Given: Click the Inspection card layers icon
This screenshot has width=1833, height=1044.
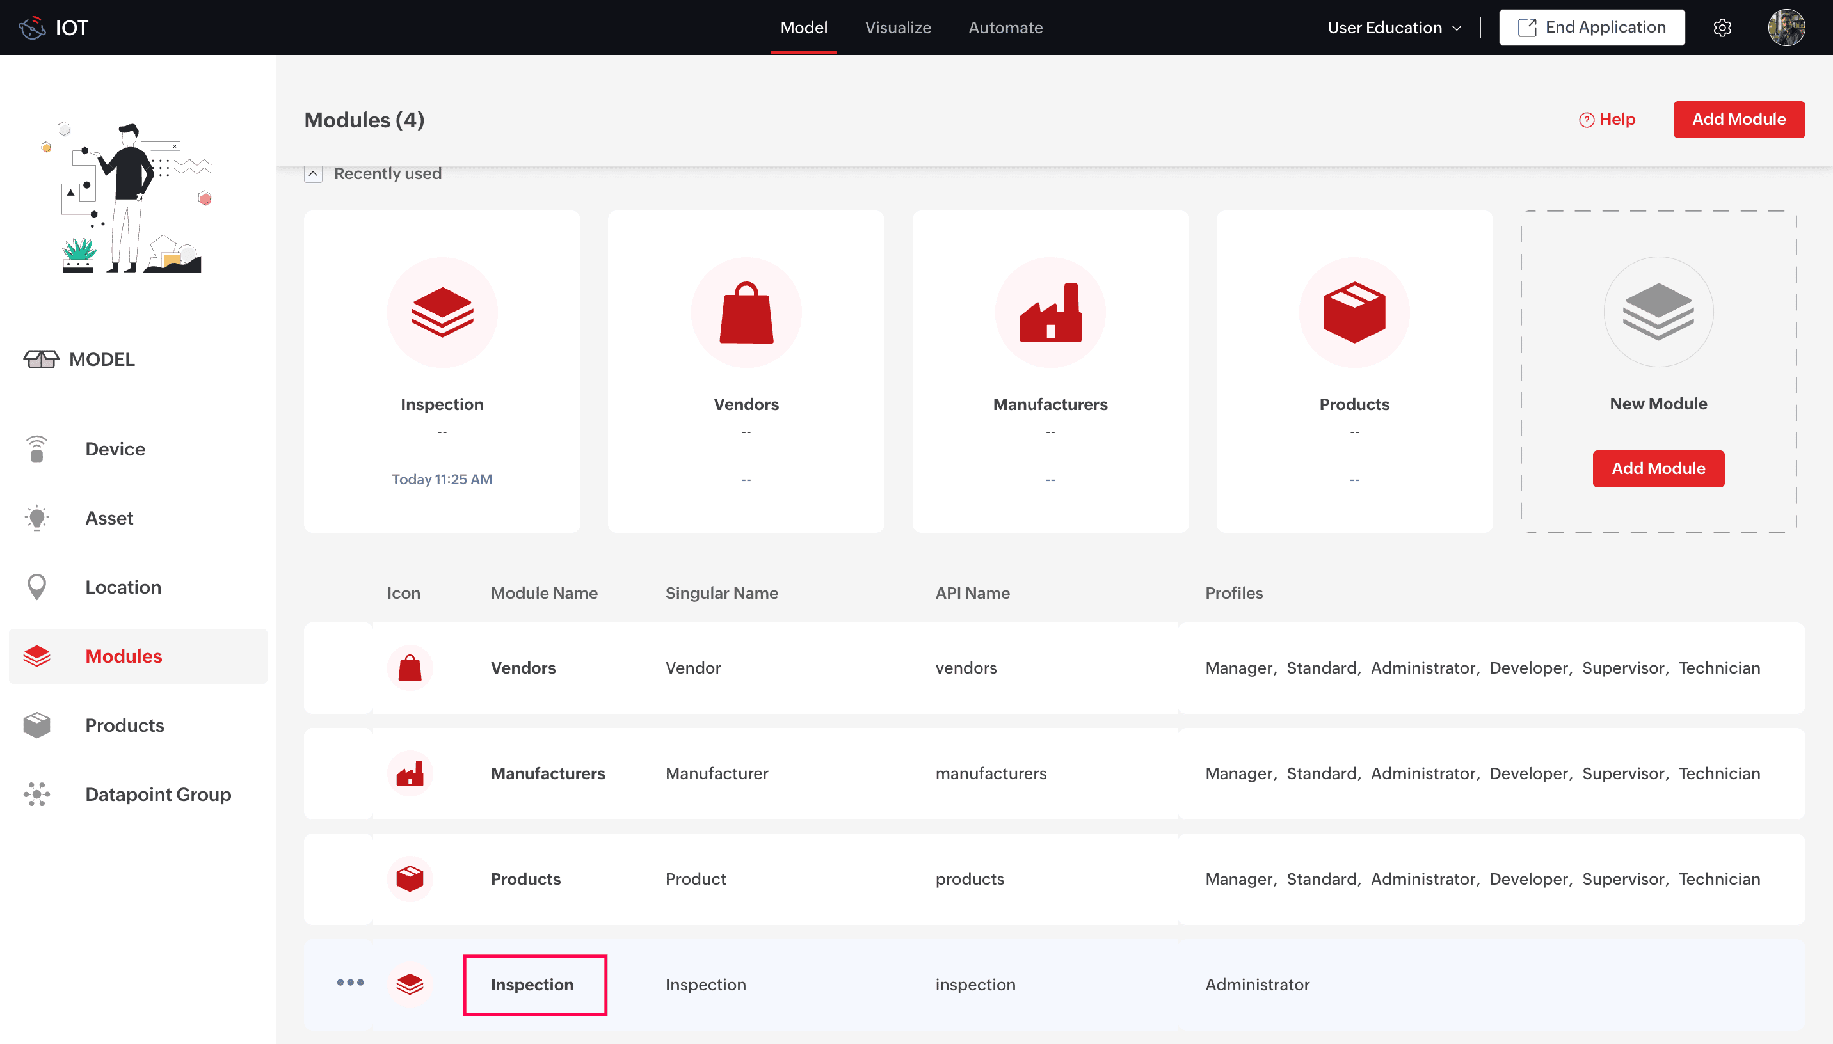Looking at the screenshot, I should coord(442,312).
